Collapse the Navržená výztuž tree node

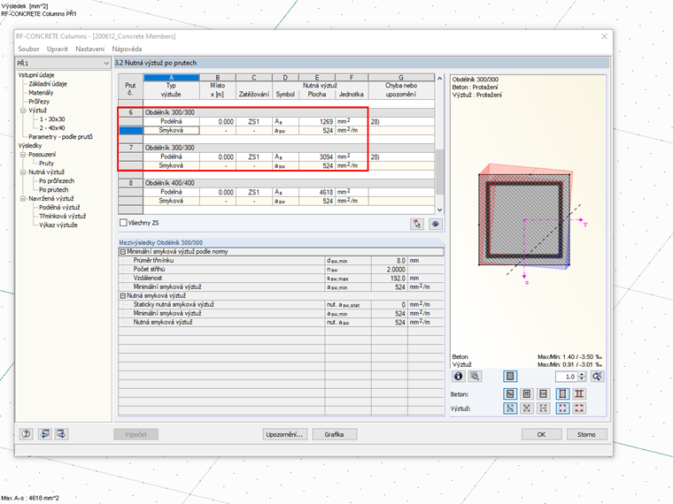23,199
